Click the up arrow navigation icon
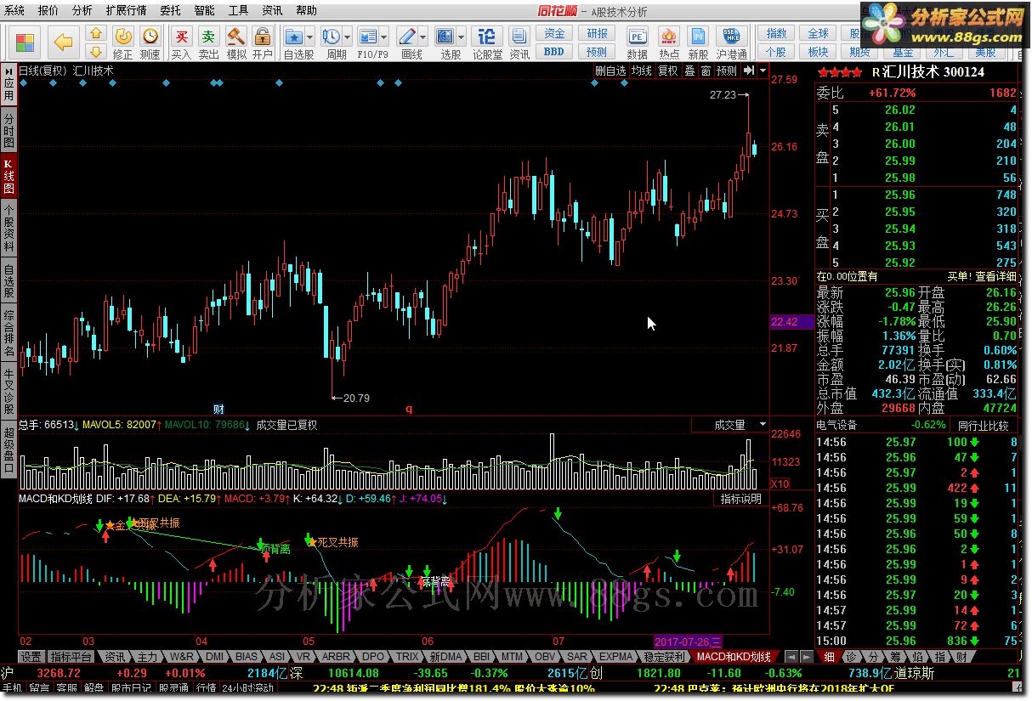The height and width of the screenshot is (701, 1032). (95, 33)
